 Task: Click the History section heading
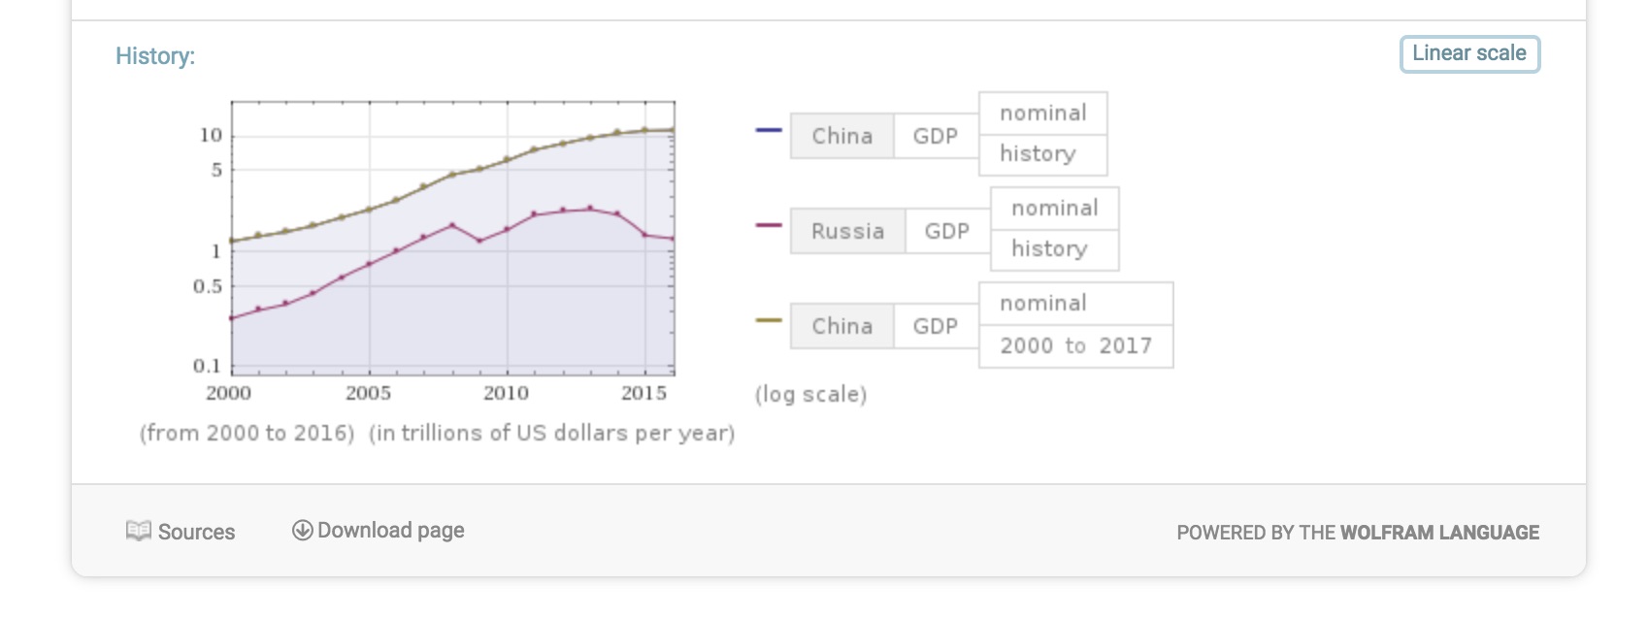155,56
